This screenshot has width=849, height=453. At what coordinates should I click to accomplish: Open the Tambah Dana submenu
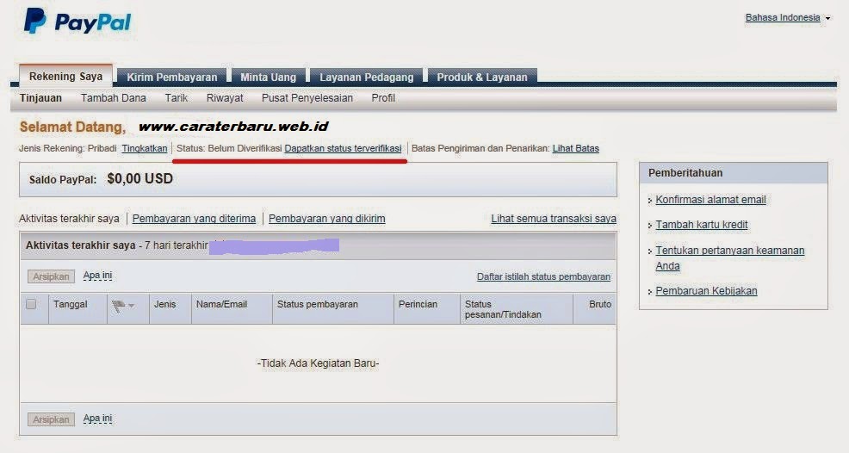113,98
